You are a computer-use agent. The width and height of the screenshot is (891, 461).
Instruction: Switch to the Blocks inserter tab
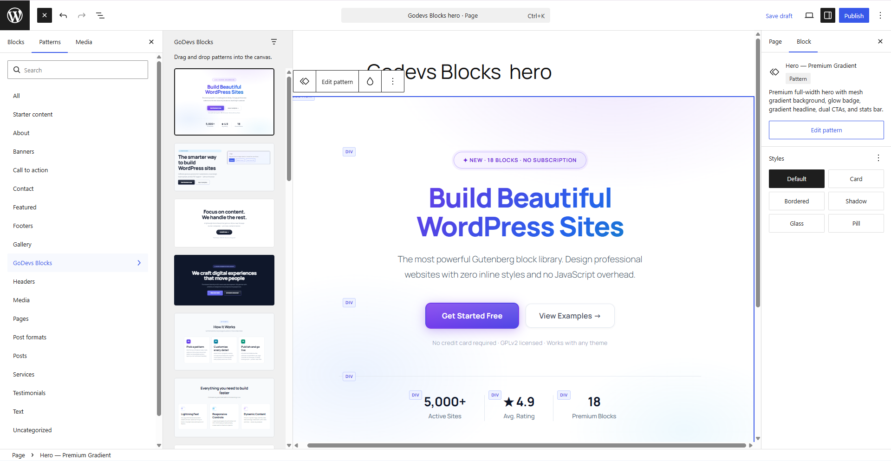click(16, 42)
